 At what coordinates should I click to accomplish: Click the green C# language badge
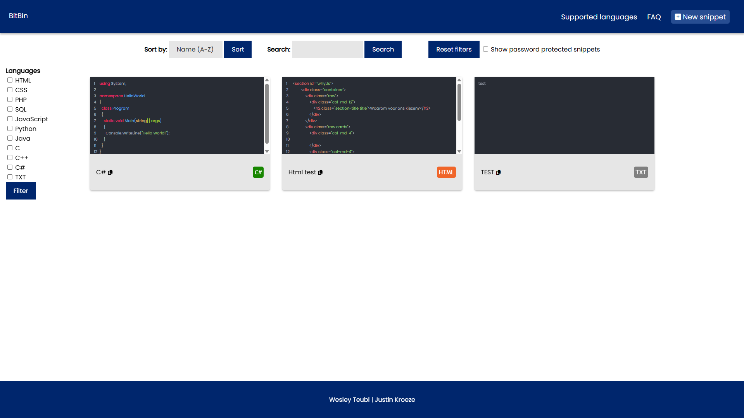click(x=258, y=172)
